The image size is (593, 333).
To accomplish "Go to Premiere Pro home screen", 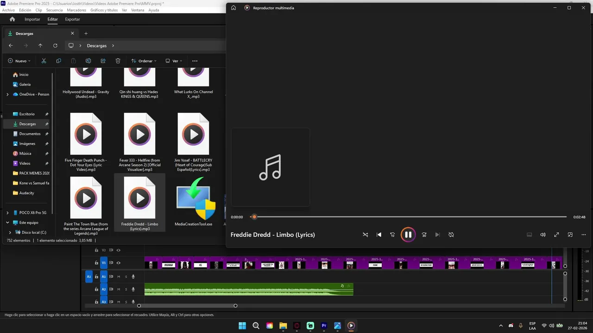I will tap(13, 19).
